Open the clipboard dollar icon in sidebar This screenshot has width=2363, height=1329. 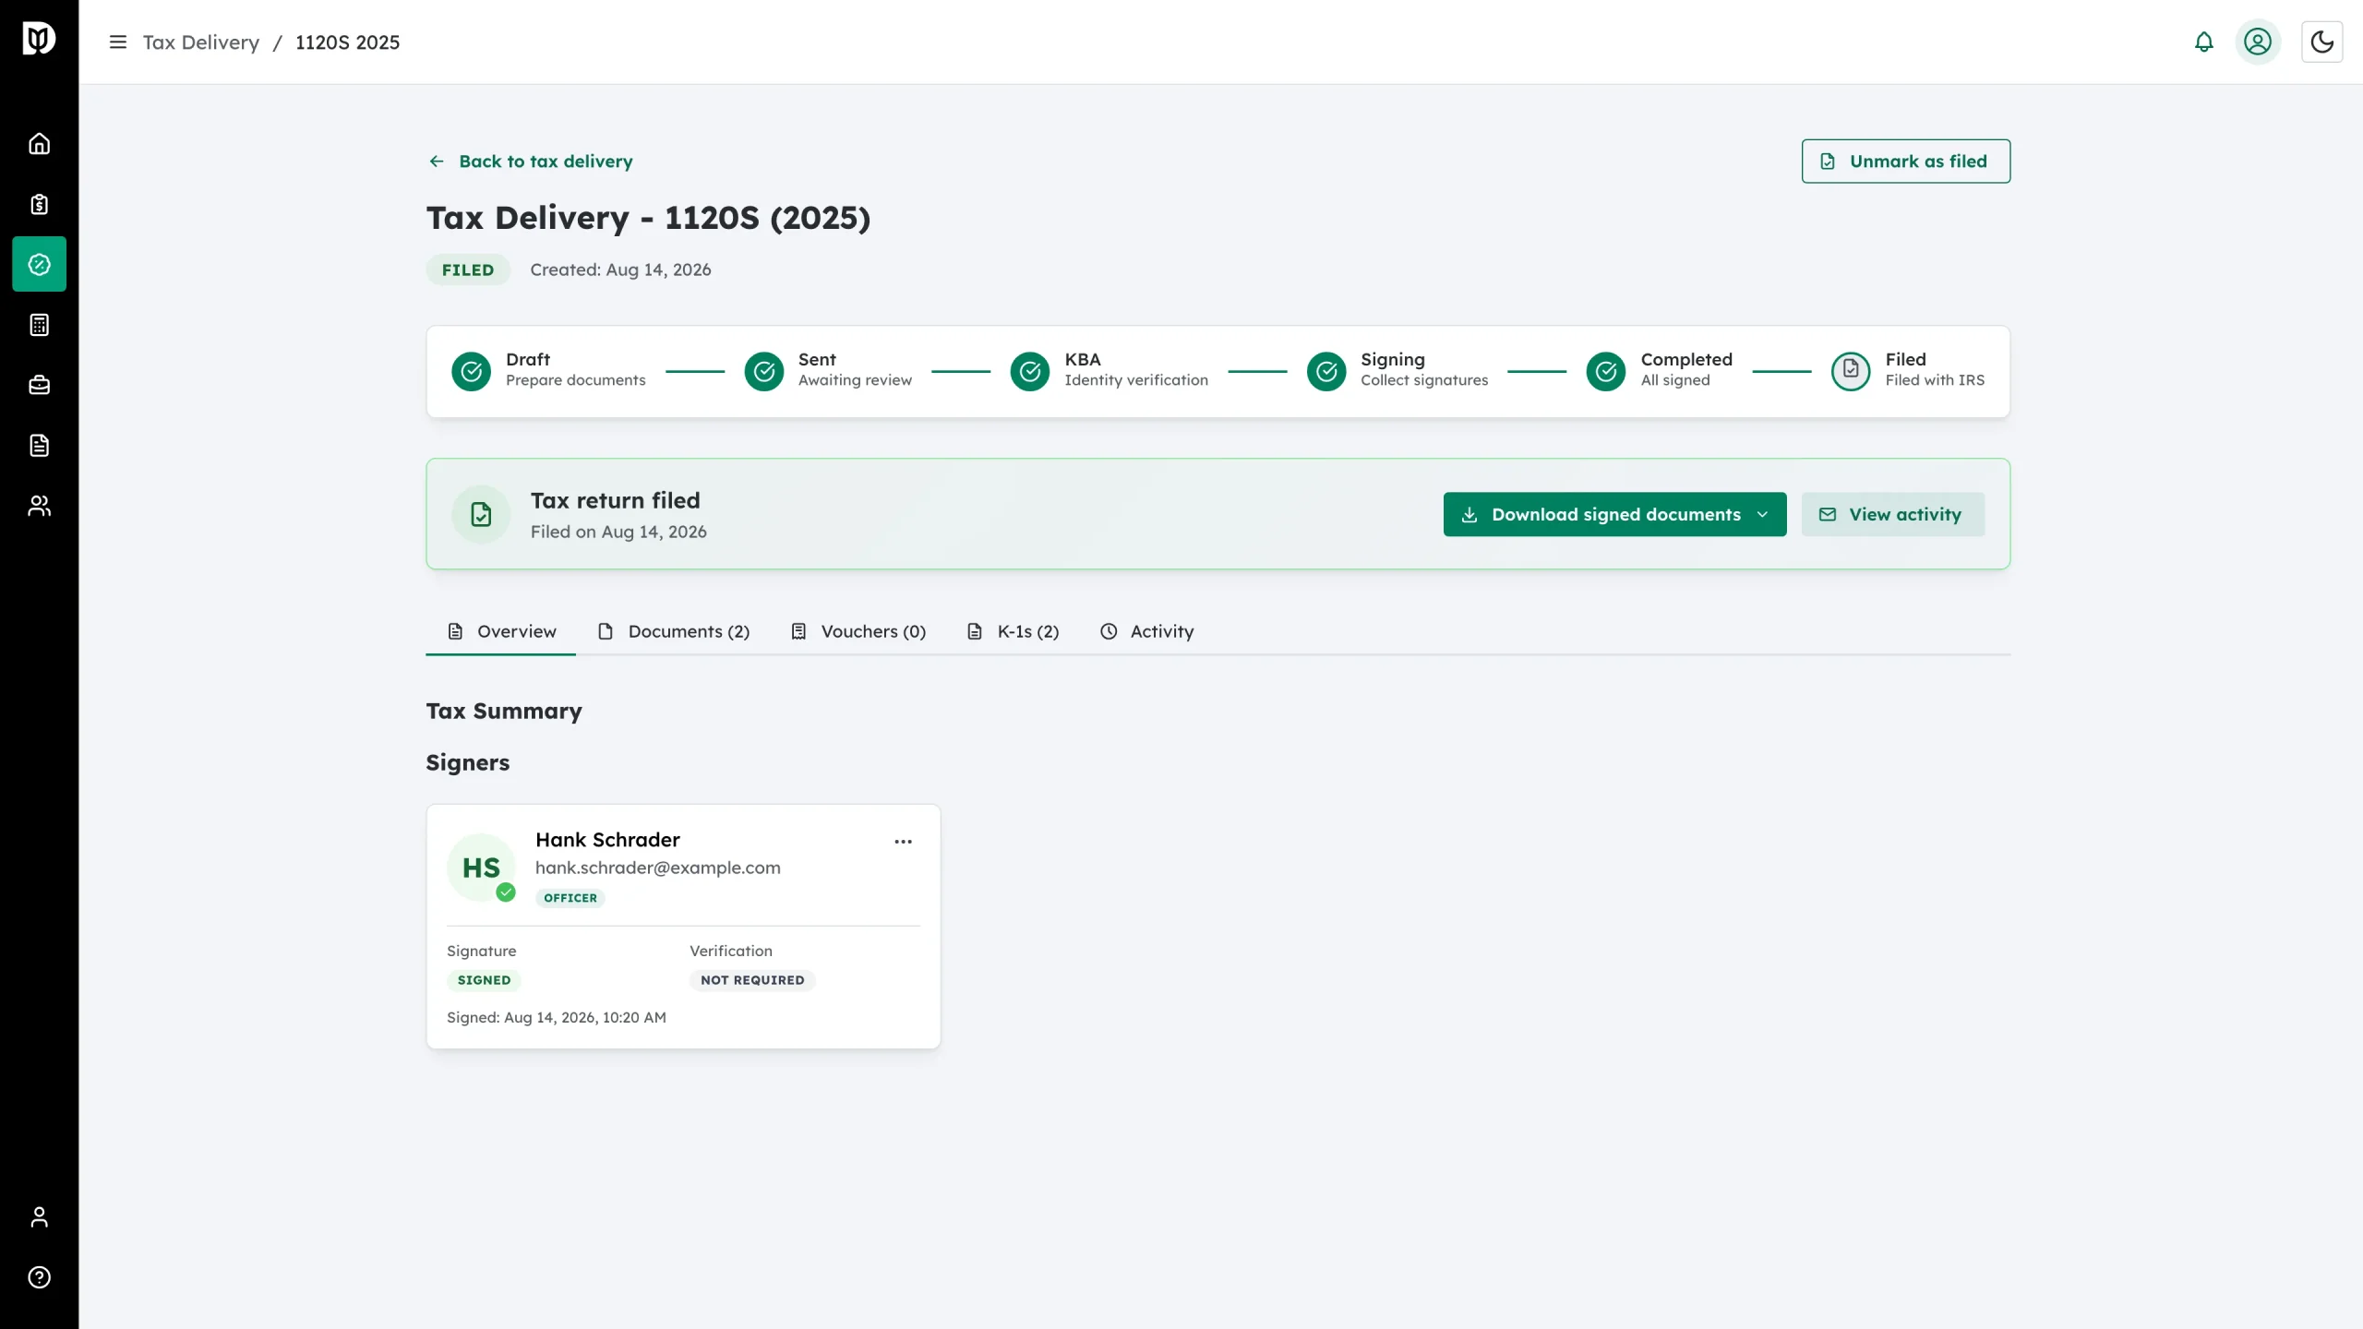coord(39,204)
